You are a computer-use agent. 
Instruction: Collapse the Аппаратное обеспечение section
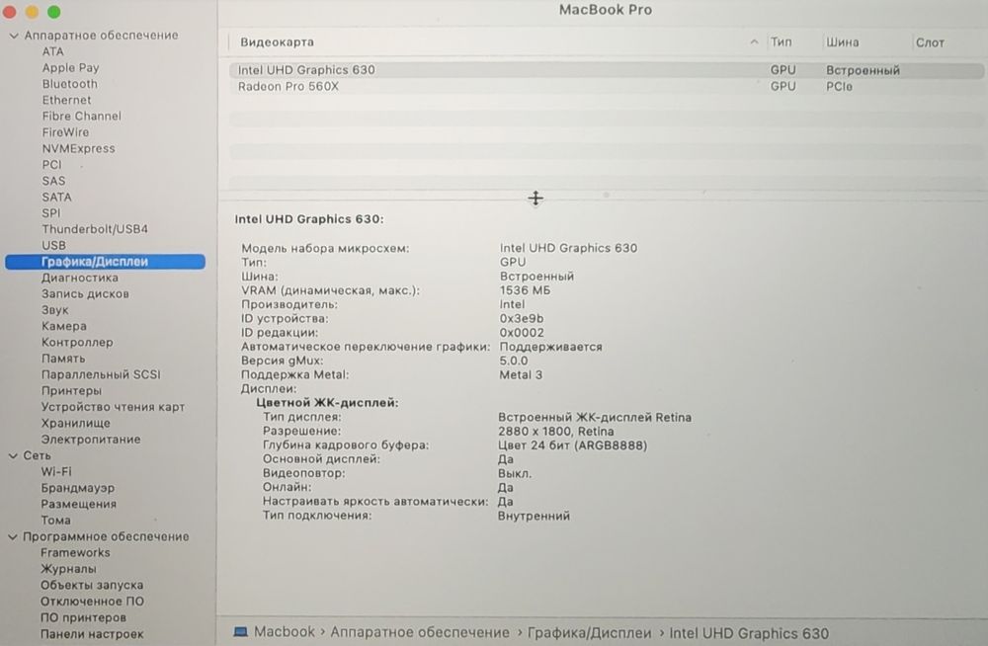pyautogui.click(x=14, y=36)
